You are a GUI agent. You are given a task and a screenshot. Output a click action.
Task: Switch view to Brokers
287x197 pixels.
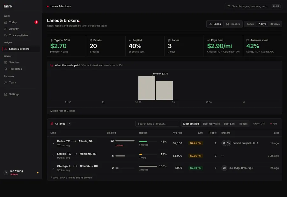pos(233,24)
